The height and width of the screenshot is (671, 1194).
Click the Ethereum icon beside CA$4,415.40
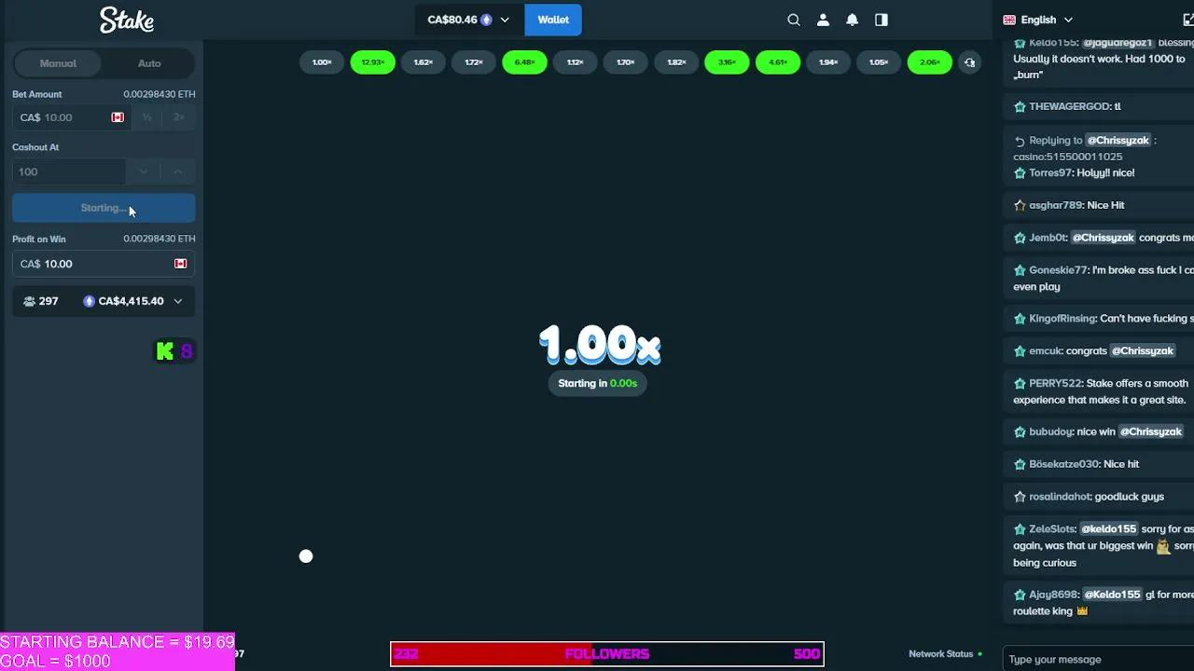(90, 301)
